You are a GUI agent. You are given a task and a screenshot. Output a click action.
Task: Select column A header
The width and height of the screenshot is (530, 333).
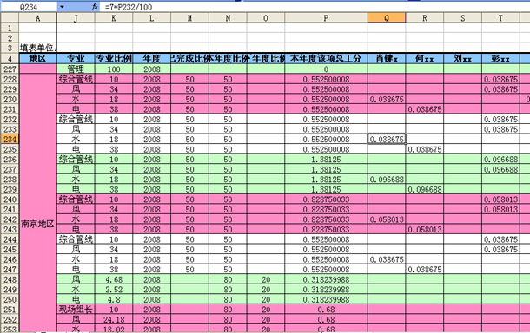click(37, 18)
